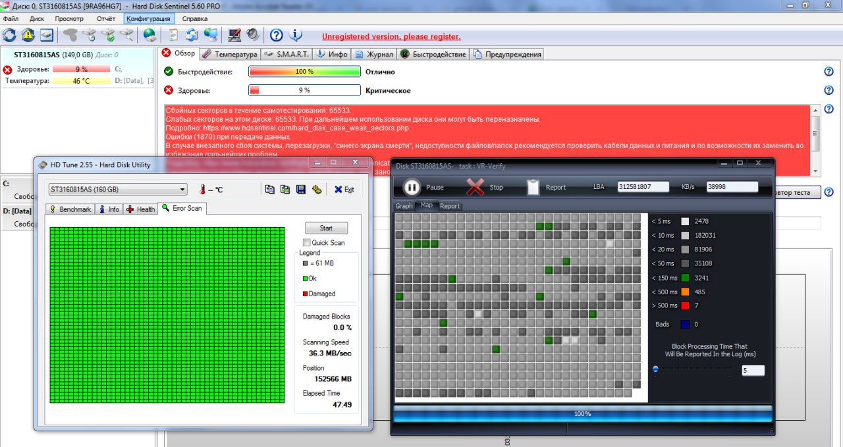This screenshot has width=843, height=447.
Task: Open the Benchmark tab in HD Tune
Action: click(x=70, y=209)
